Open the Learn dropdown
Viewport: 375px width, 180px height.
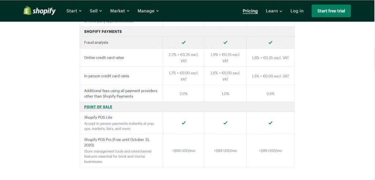[x=274, y=11]
